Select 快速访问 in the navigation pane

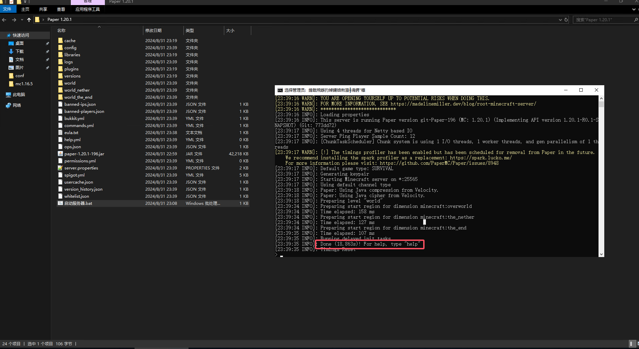point(21,35)
